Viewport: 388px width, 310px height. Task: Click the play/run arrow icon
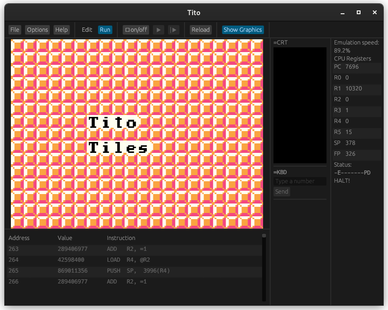(158, 29)
